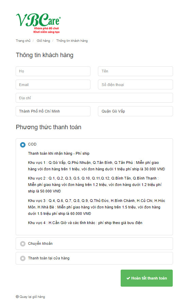Image resolution: width=188 pixels, height=306 pixels.
Task: Open the Quận Gò Vấp district dropdown
Action: [136, 111]
